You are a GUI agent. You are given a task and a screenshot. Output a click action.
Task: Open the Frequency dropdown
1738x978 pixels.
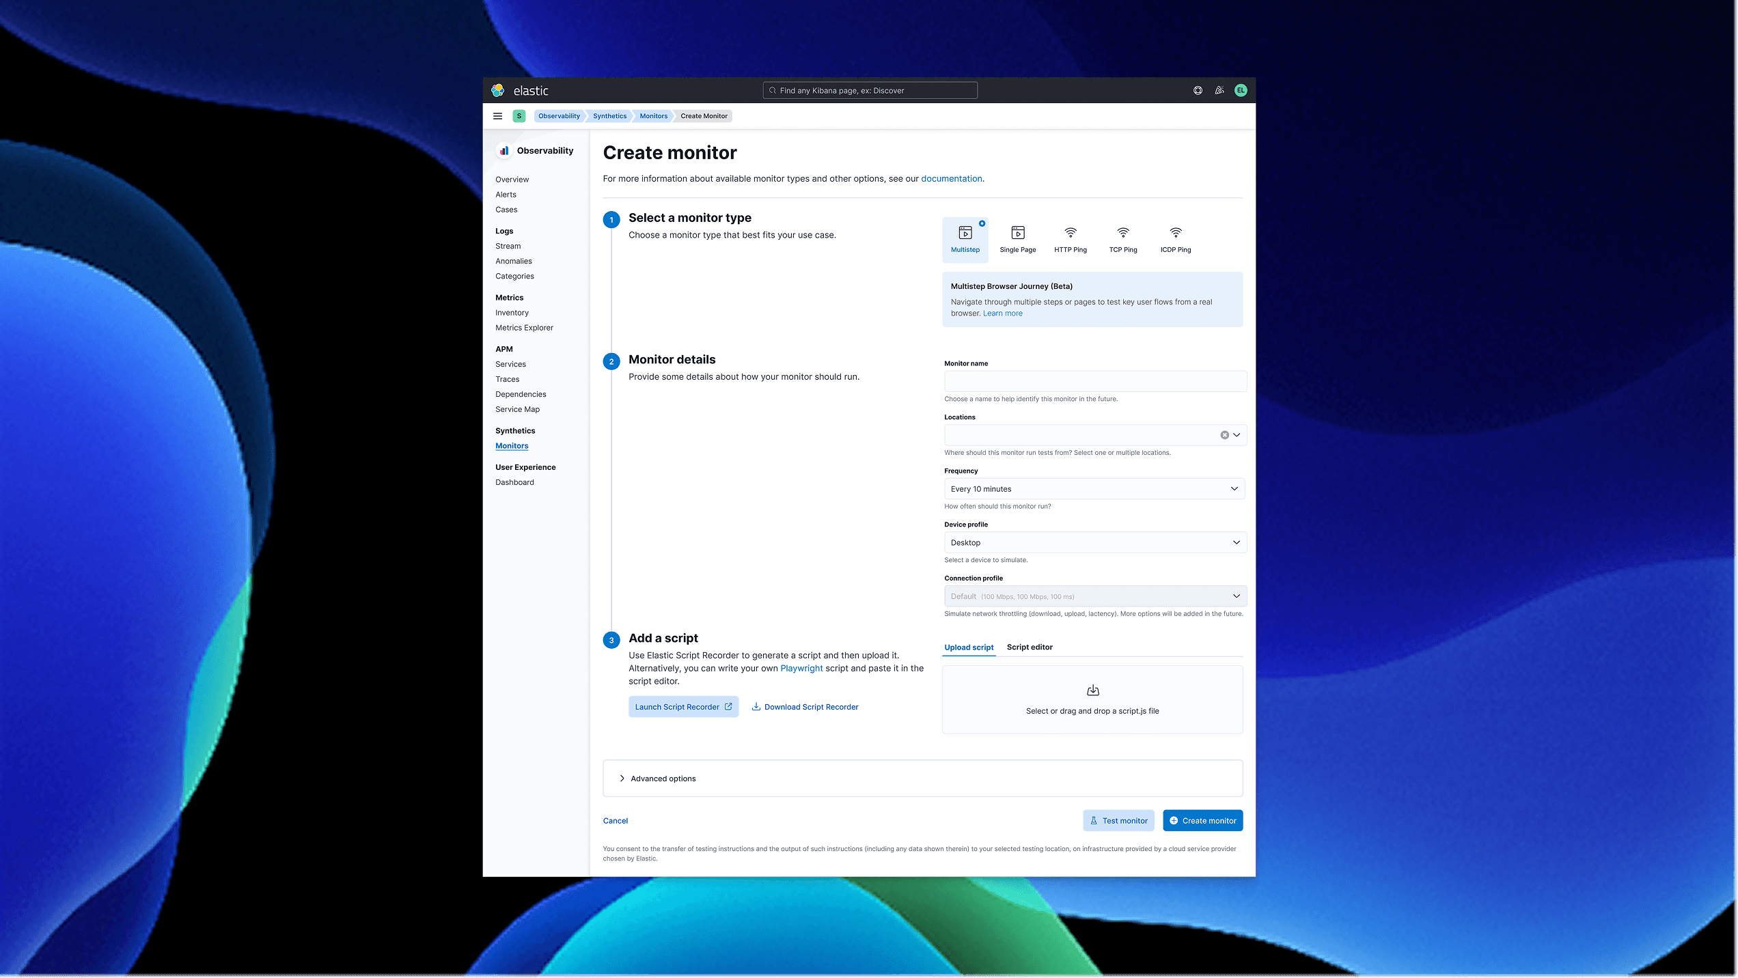[1094, 489]
